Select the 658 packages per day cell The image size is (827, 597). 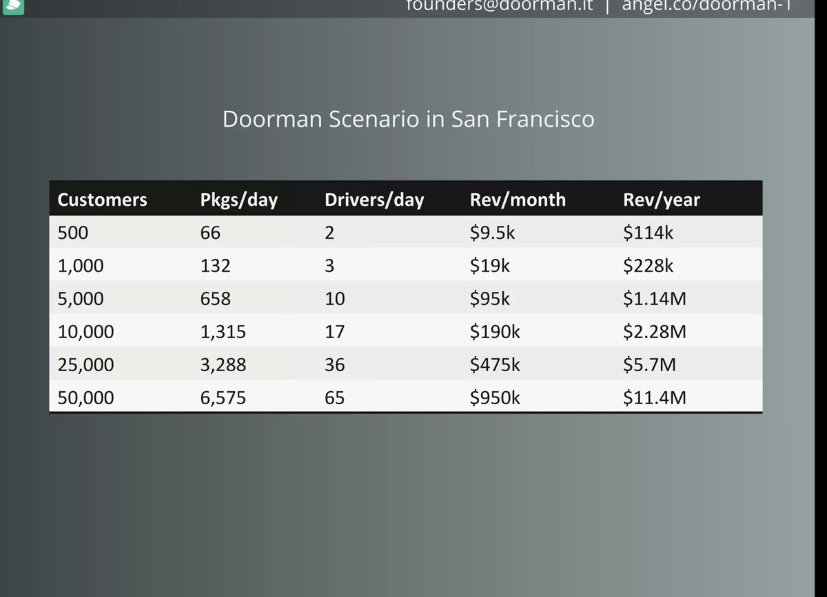[216, 299]
